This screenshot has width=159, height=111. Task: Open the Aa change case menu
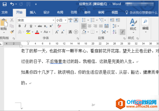[x=47, y=32]
